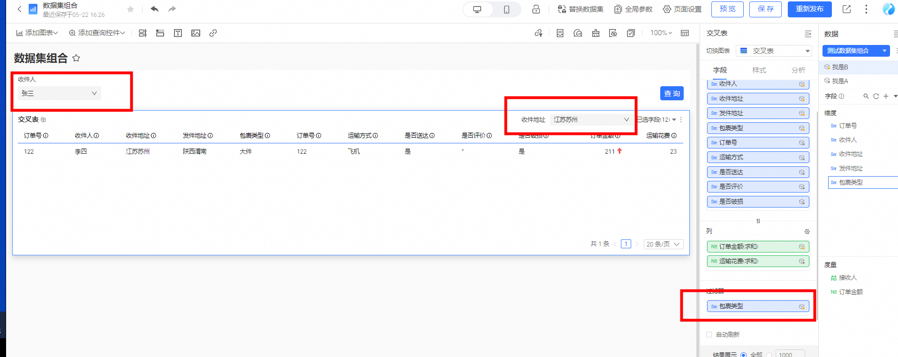The image size is (898, 357).
Task: Insert a text box widget
Action: [178, 33]
